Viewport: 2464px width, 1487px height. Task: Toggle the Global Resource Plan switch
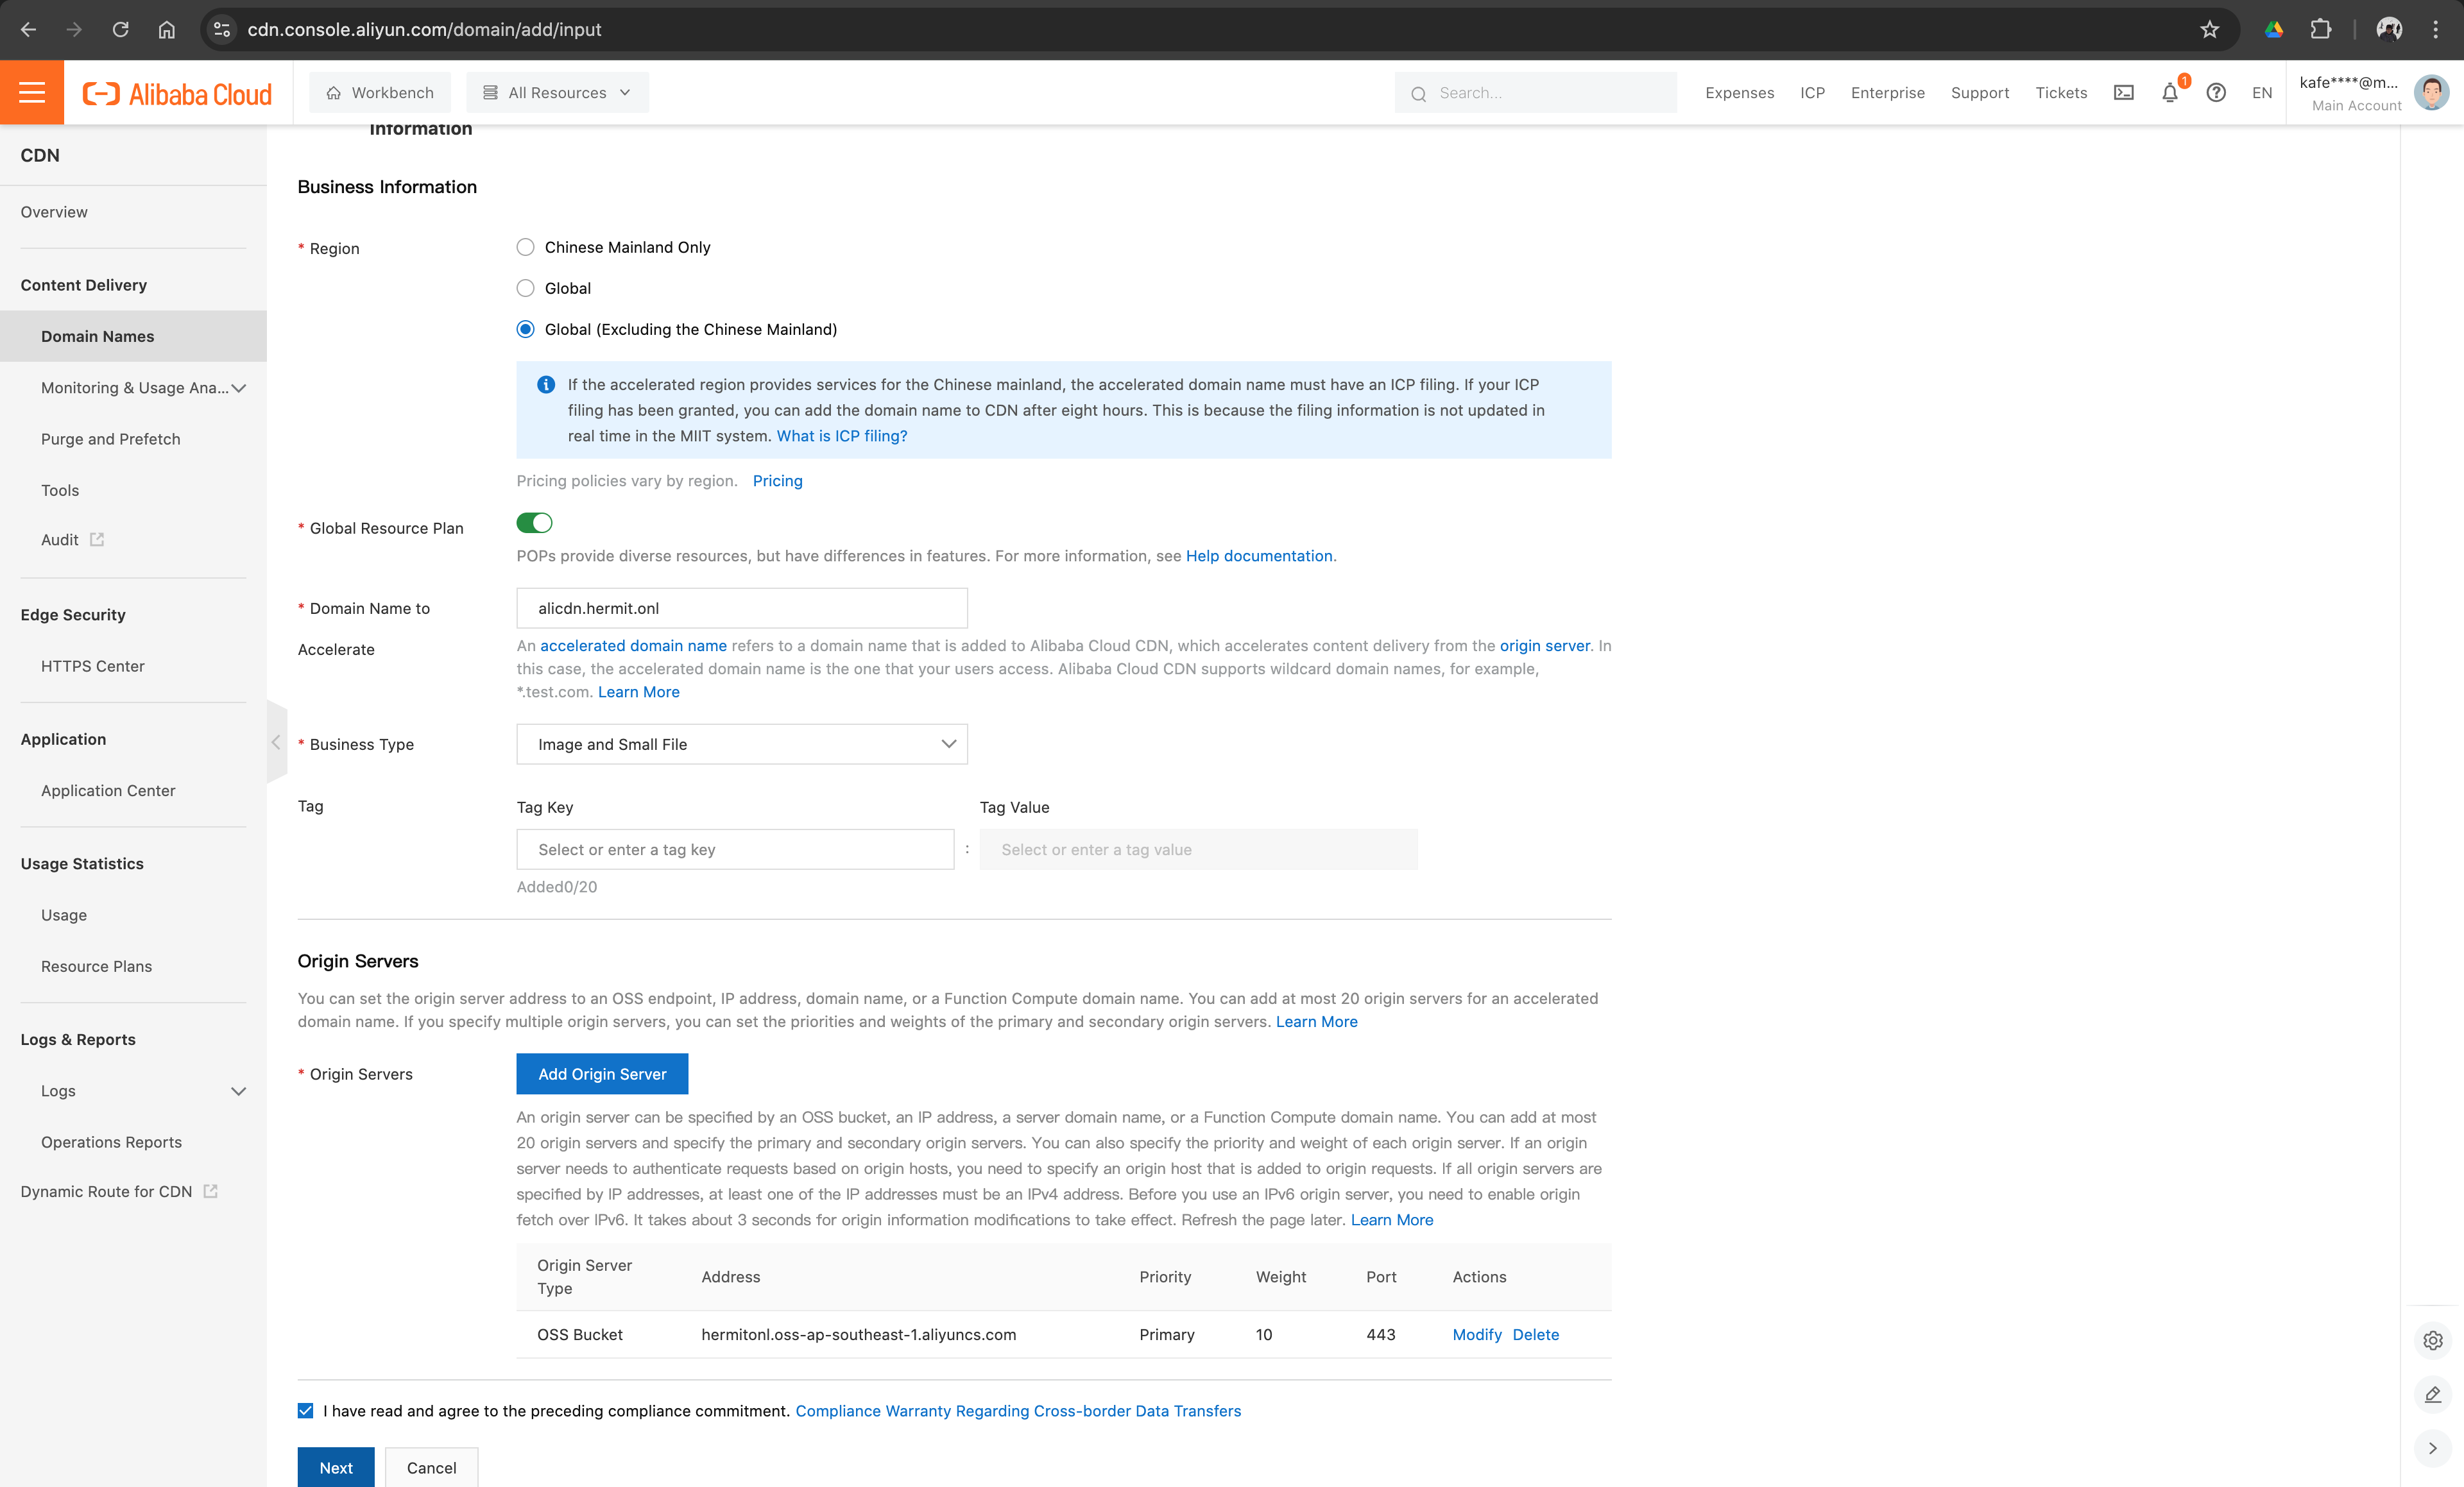pos(534,523)
